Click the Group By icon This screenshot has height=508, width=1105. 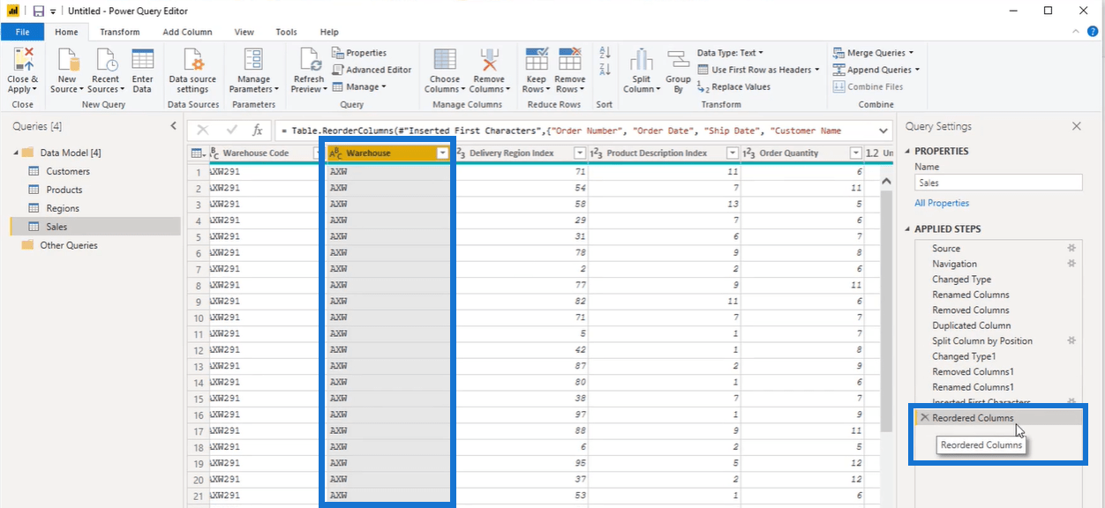(x=678, y=60)
